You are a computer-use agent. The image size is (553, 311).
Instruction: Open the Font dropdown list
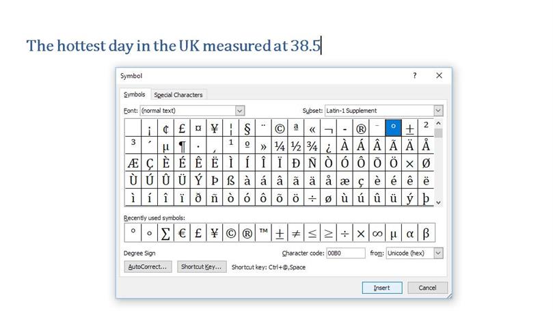pyautogui.click(x=240, y=111)
